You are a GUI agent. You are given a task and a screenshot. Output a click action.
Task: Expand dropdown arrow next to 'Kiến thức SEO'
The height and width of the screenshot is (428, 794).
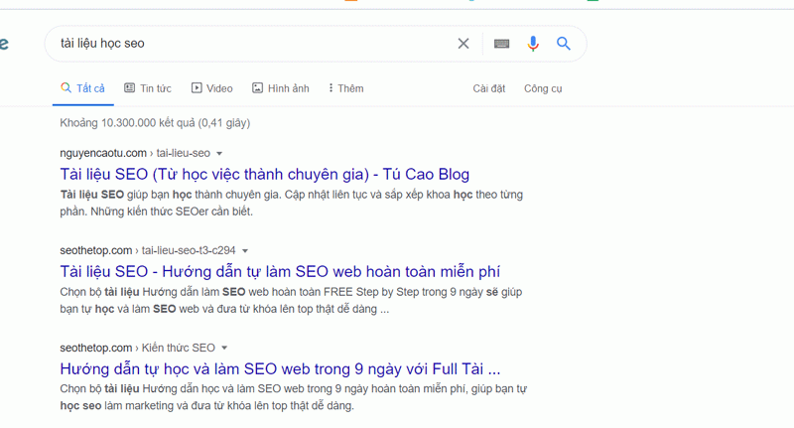coord(224,348)
